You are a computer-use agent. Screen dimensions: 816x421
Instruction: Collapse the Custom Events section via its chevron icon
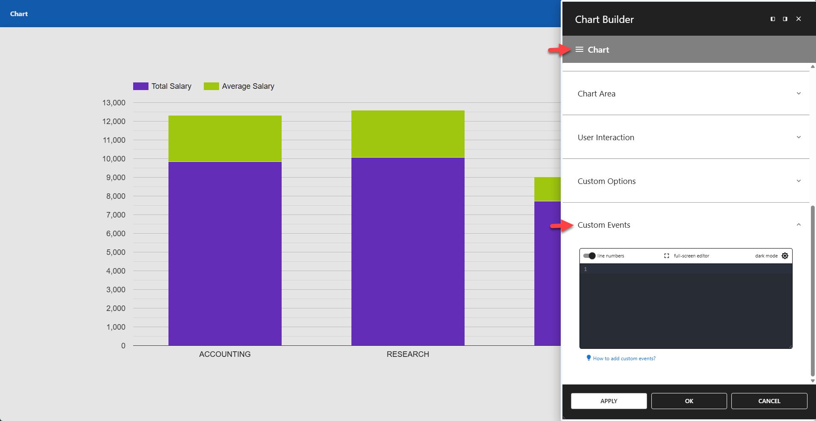click(799, 224)
